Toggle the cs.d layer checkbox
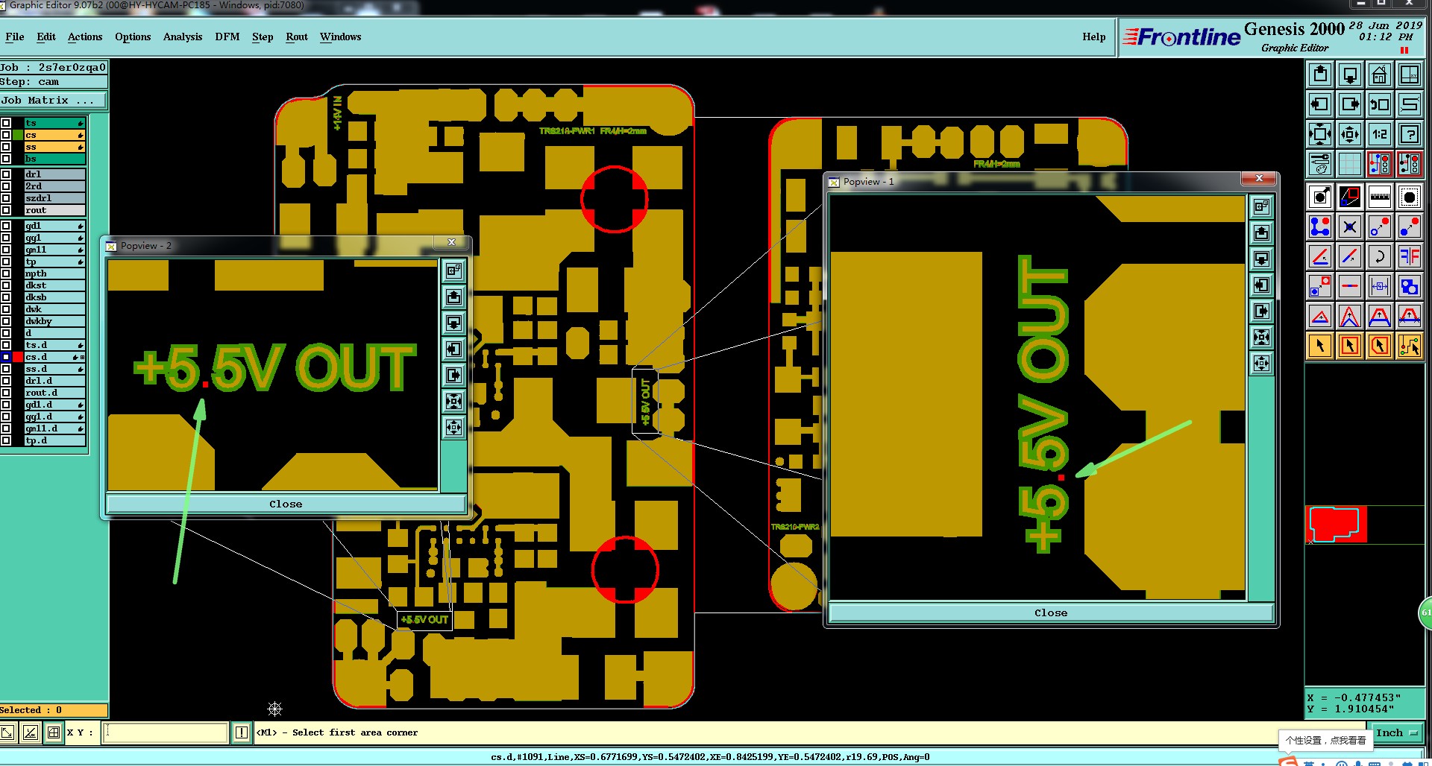The width and height of the screenshot is (1432, 766). [x=6, y=357]
